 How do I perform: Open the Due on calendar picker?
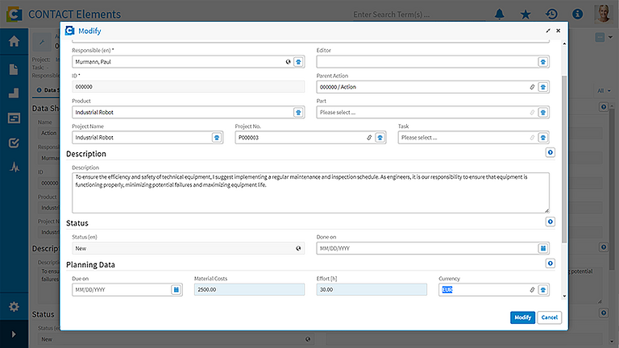177,290
